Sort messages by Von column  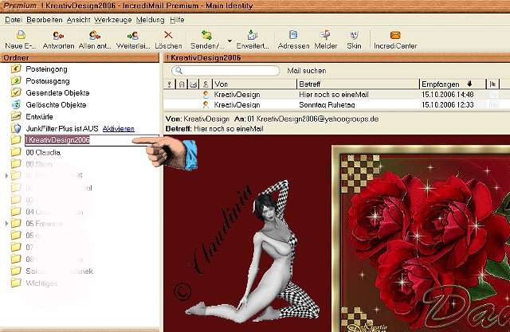[254, 84]
